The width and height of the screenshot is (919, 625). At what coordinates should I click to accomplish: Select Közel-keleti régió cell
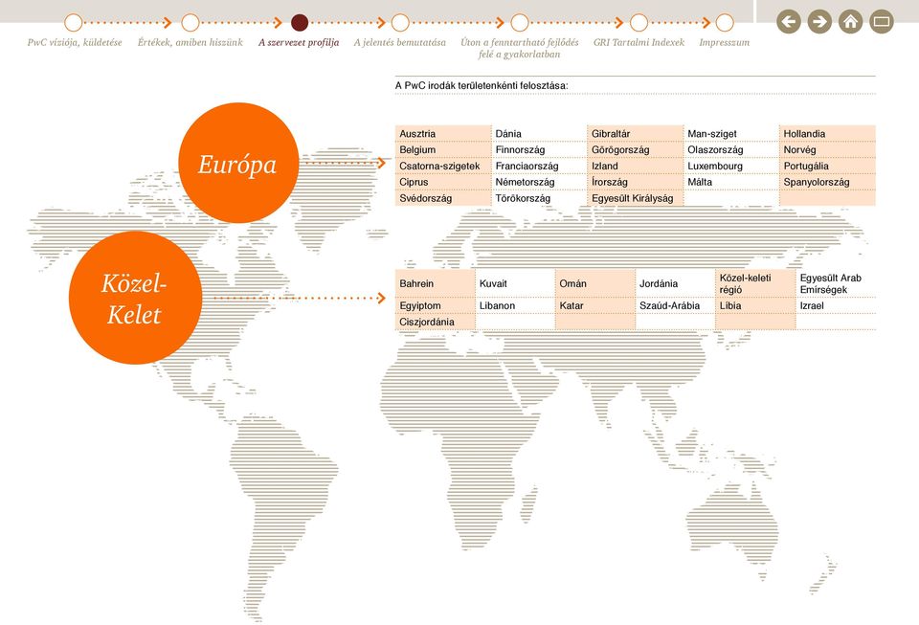[755, 283]
